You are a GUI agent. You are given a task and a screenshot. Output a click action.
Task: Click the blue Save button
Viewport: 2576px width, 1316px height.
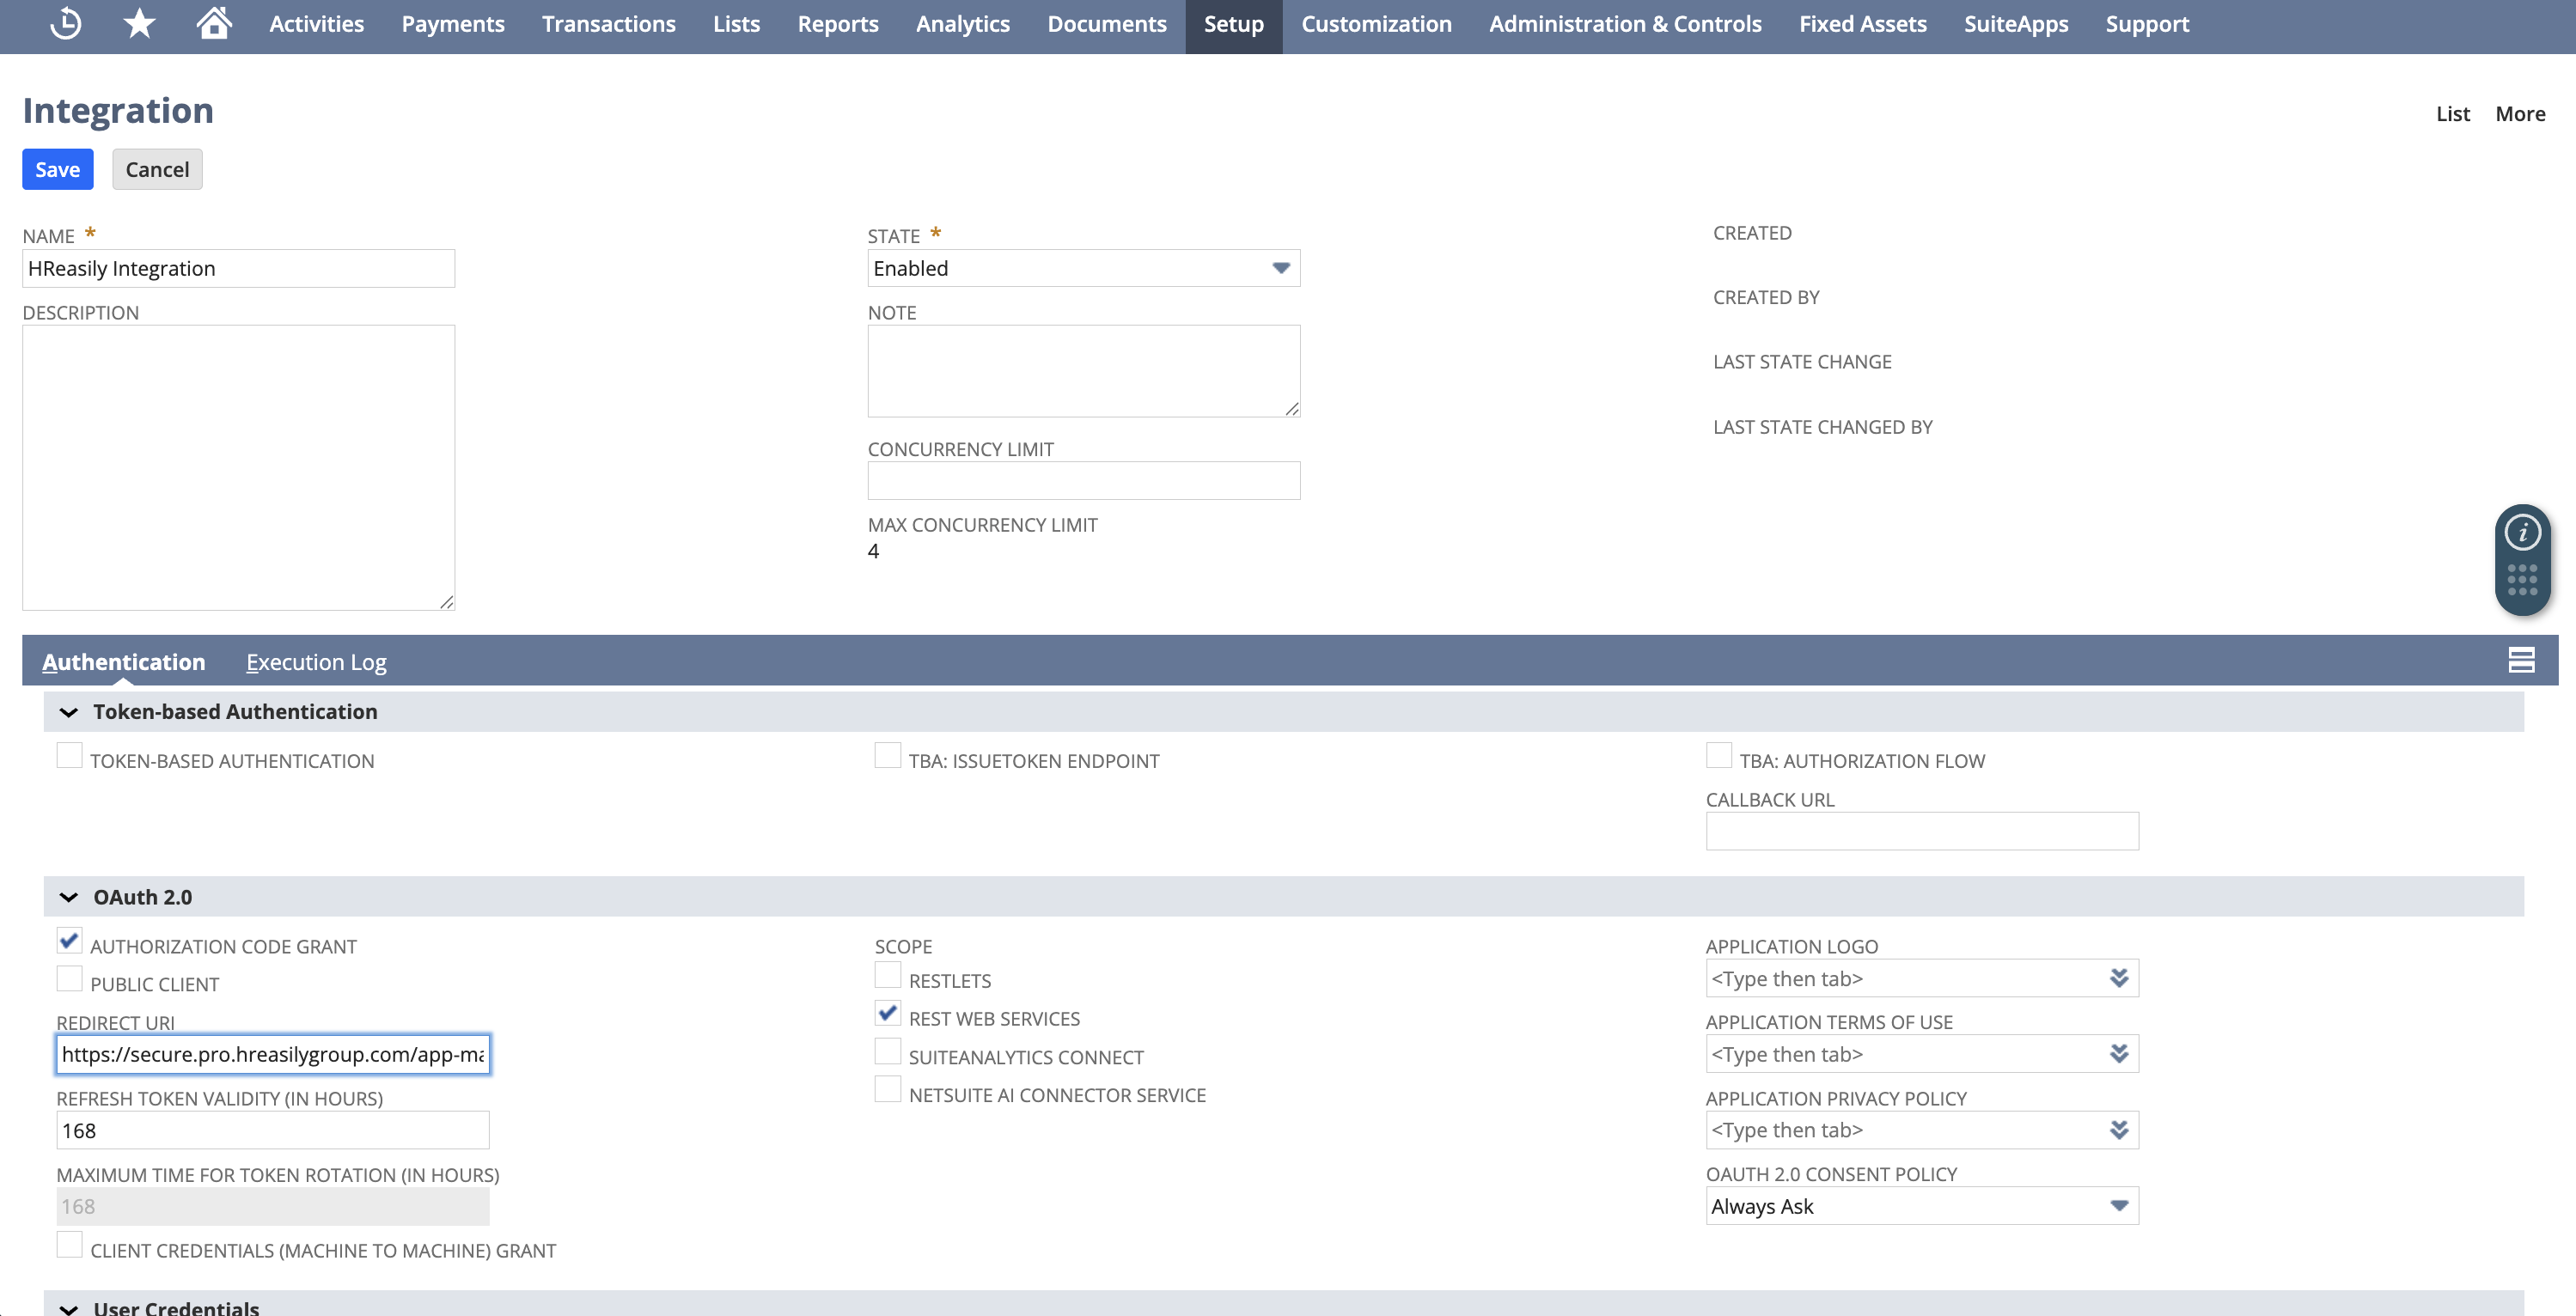(x=57, y=169)
